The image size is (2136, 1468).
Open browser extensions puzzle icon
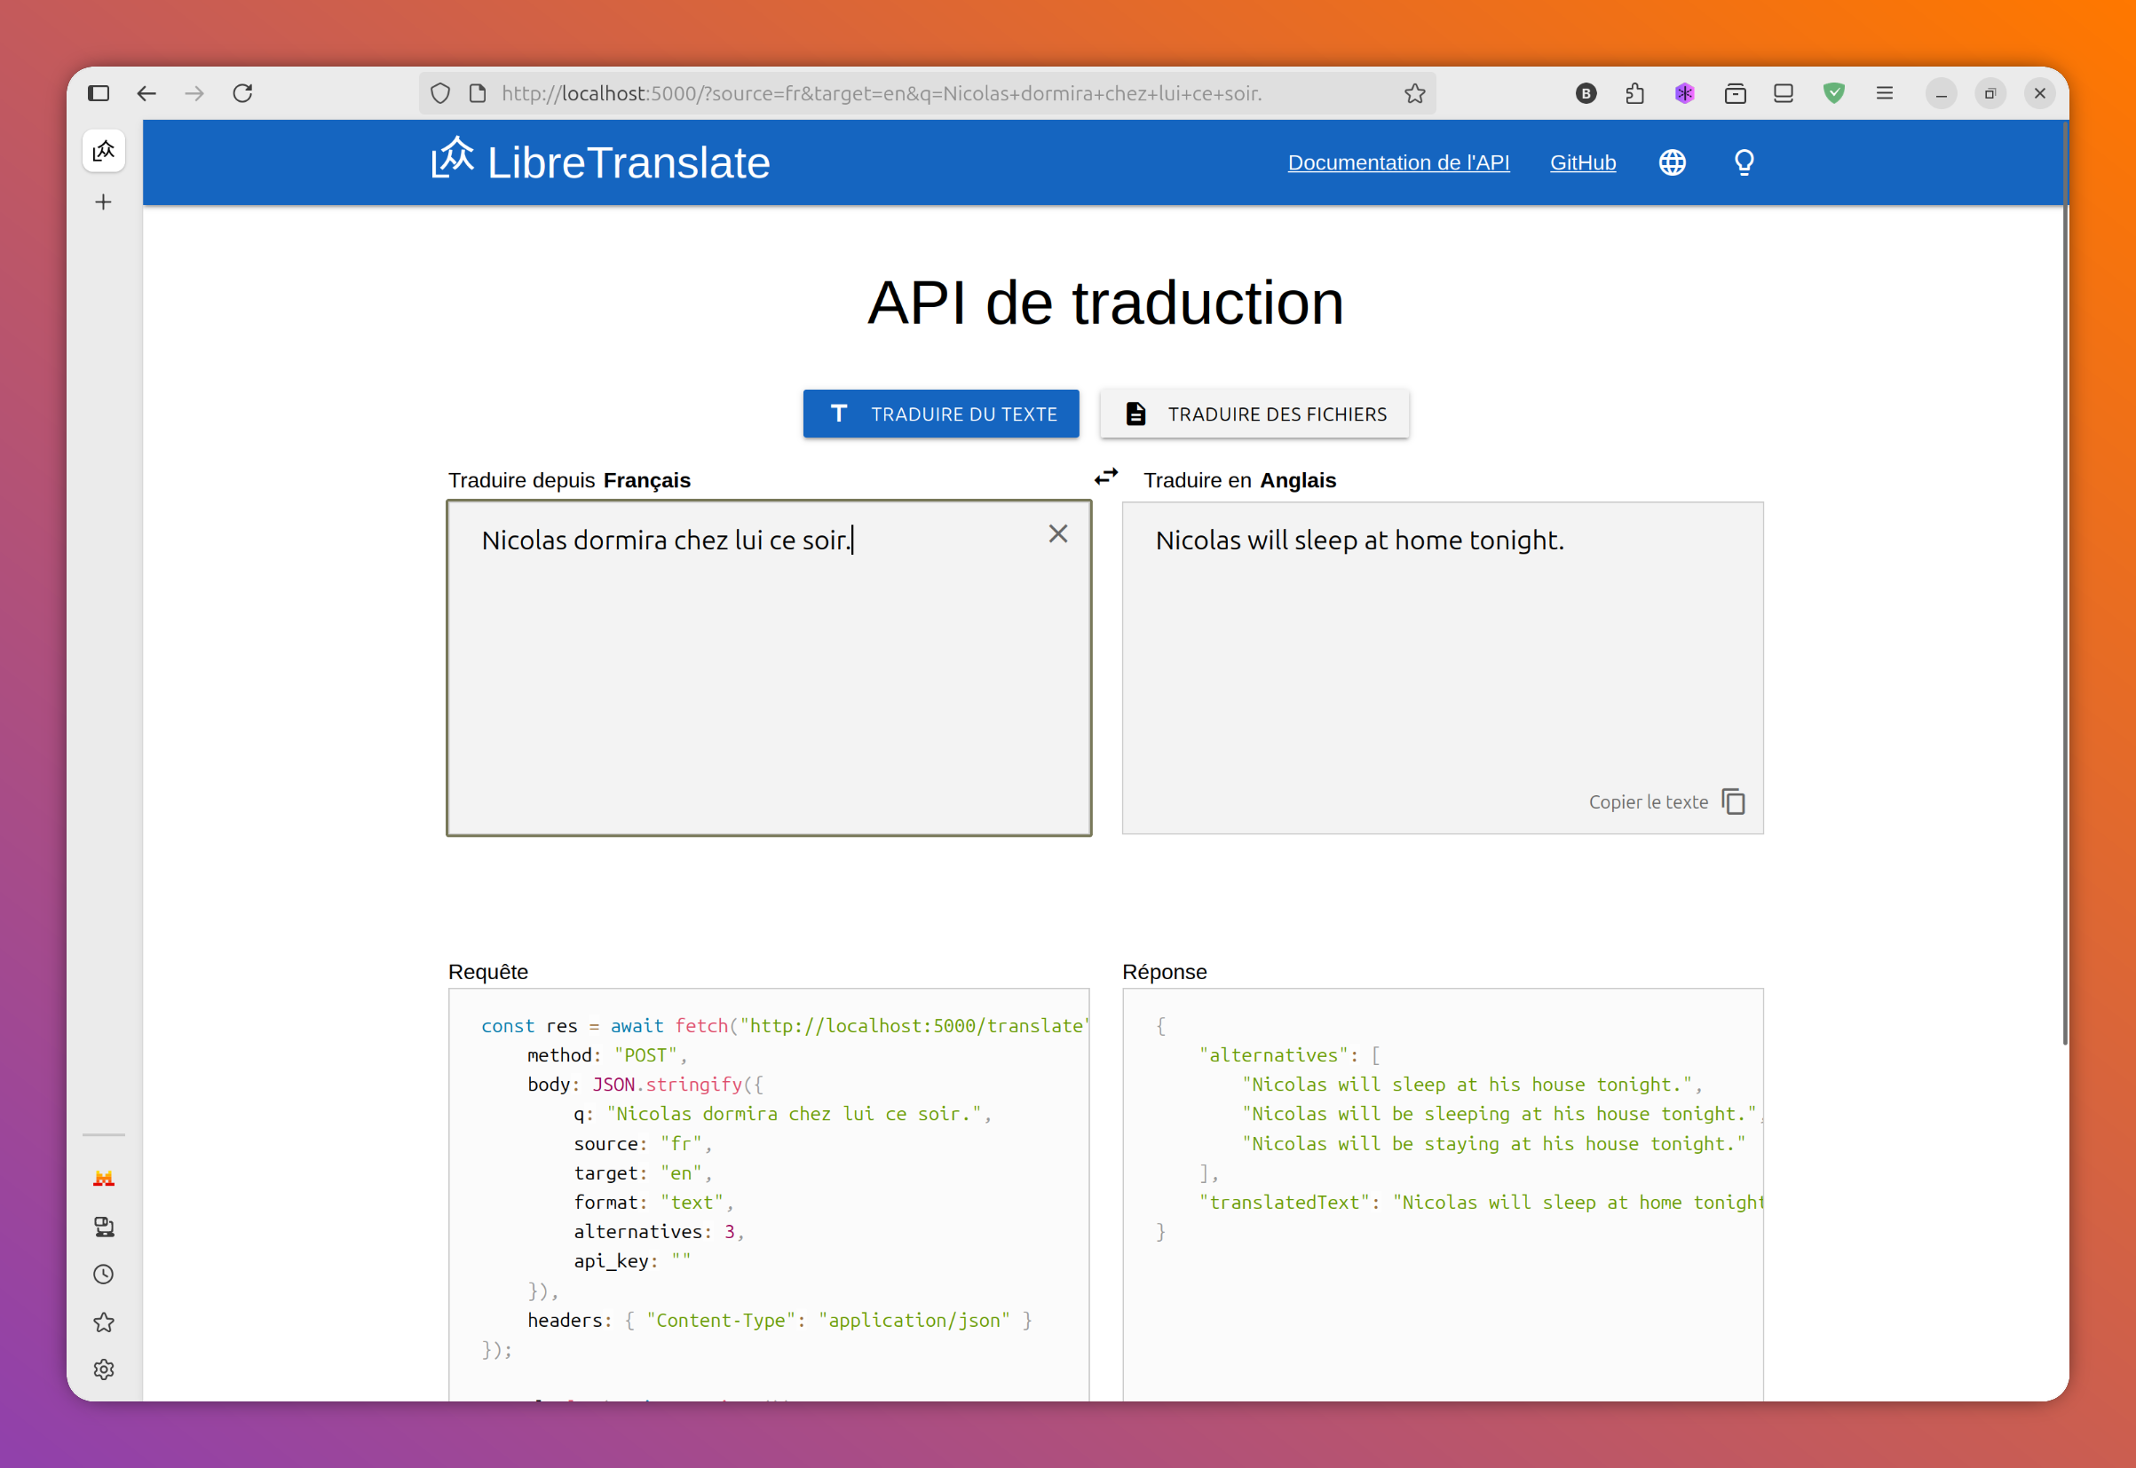coord(1634,93)
